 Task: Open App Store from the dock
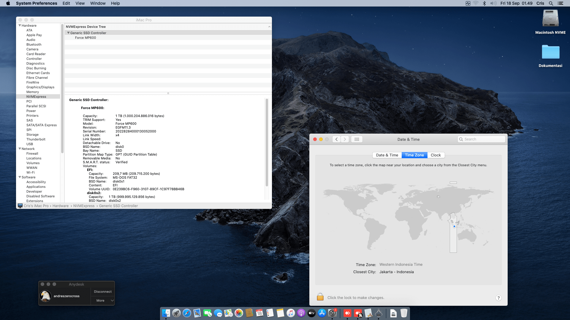[322, 313]
